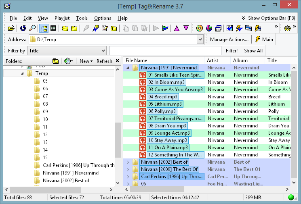Screen dimensions: 301x204
Task: Click the yellow gear settings icon
Action: (287, 28)
